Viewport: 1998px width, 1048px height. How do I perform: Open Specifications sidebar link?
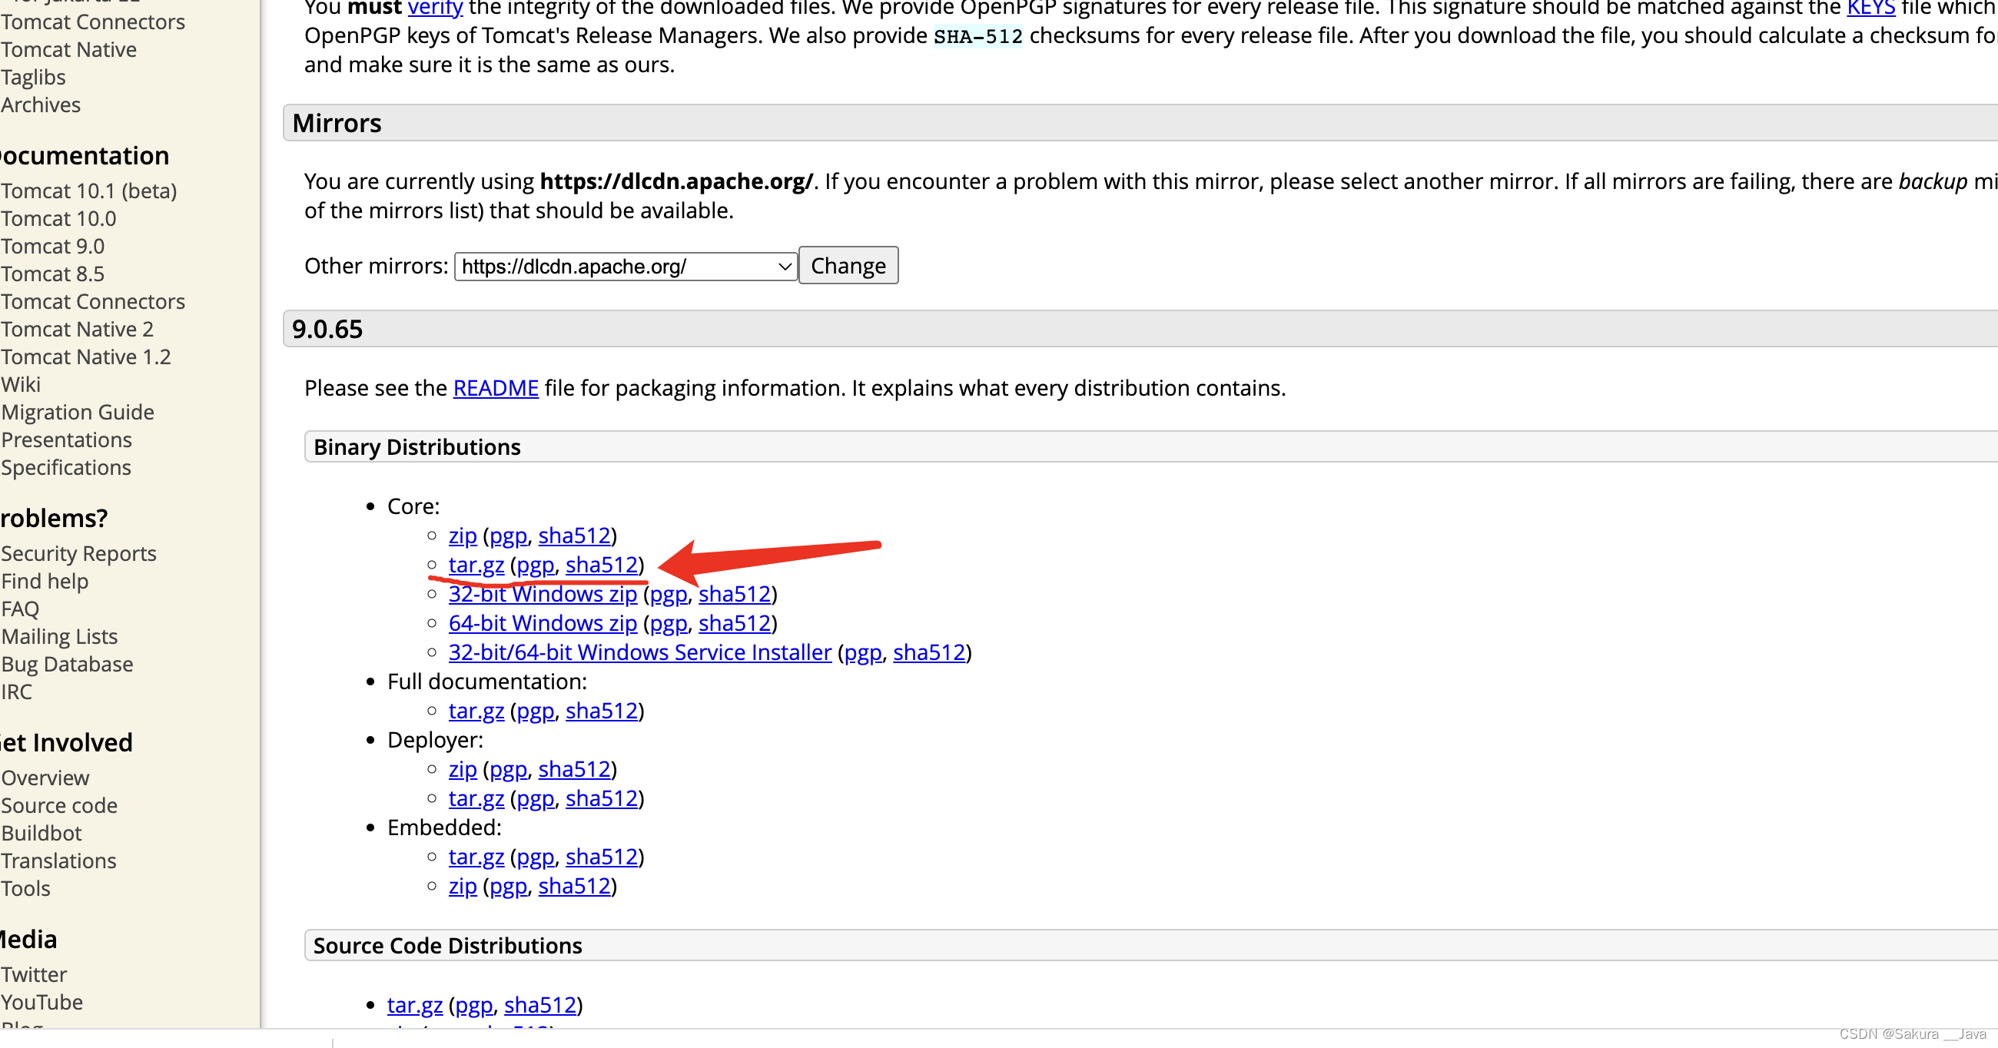pos(66,468)
